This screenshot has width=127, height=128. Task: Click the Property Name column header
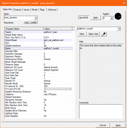[x=24, y=29]
